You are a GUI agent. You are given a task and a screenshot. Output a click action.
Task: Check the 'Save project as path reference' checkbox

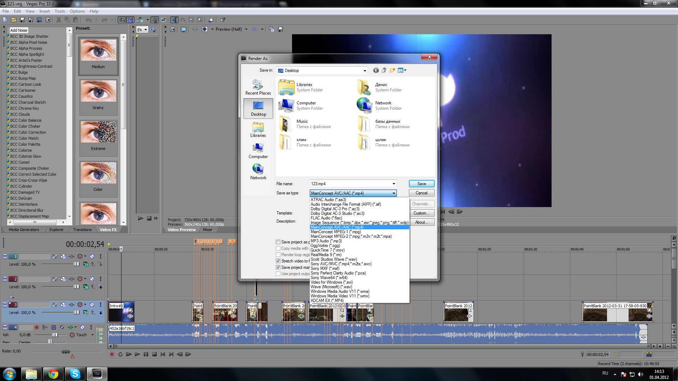278,242
